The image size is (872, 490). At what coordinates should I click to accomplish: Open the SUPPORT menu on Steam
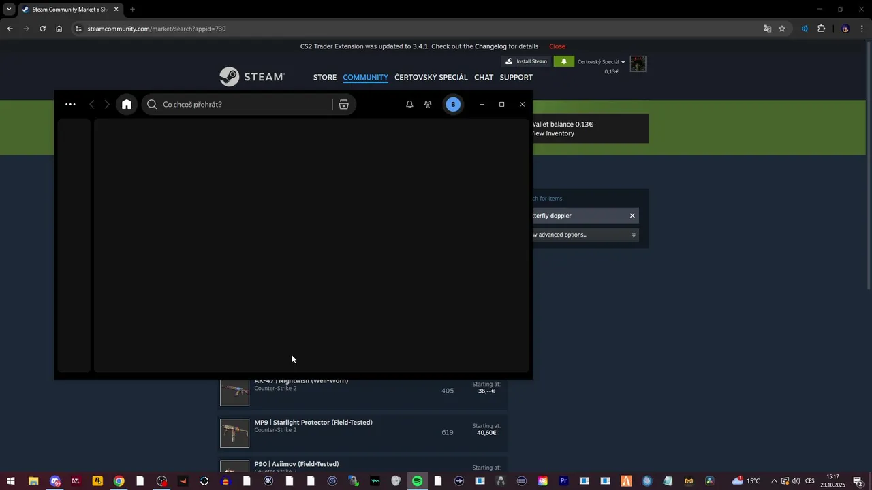pos(516,77)
